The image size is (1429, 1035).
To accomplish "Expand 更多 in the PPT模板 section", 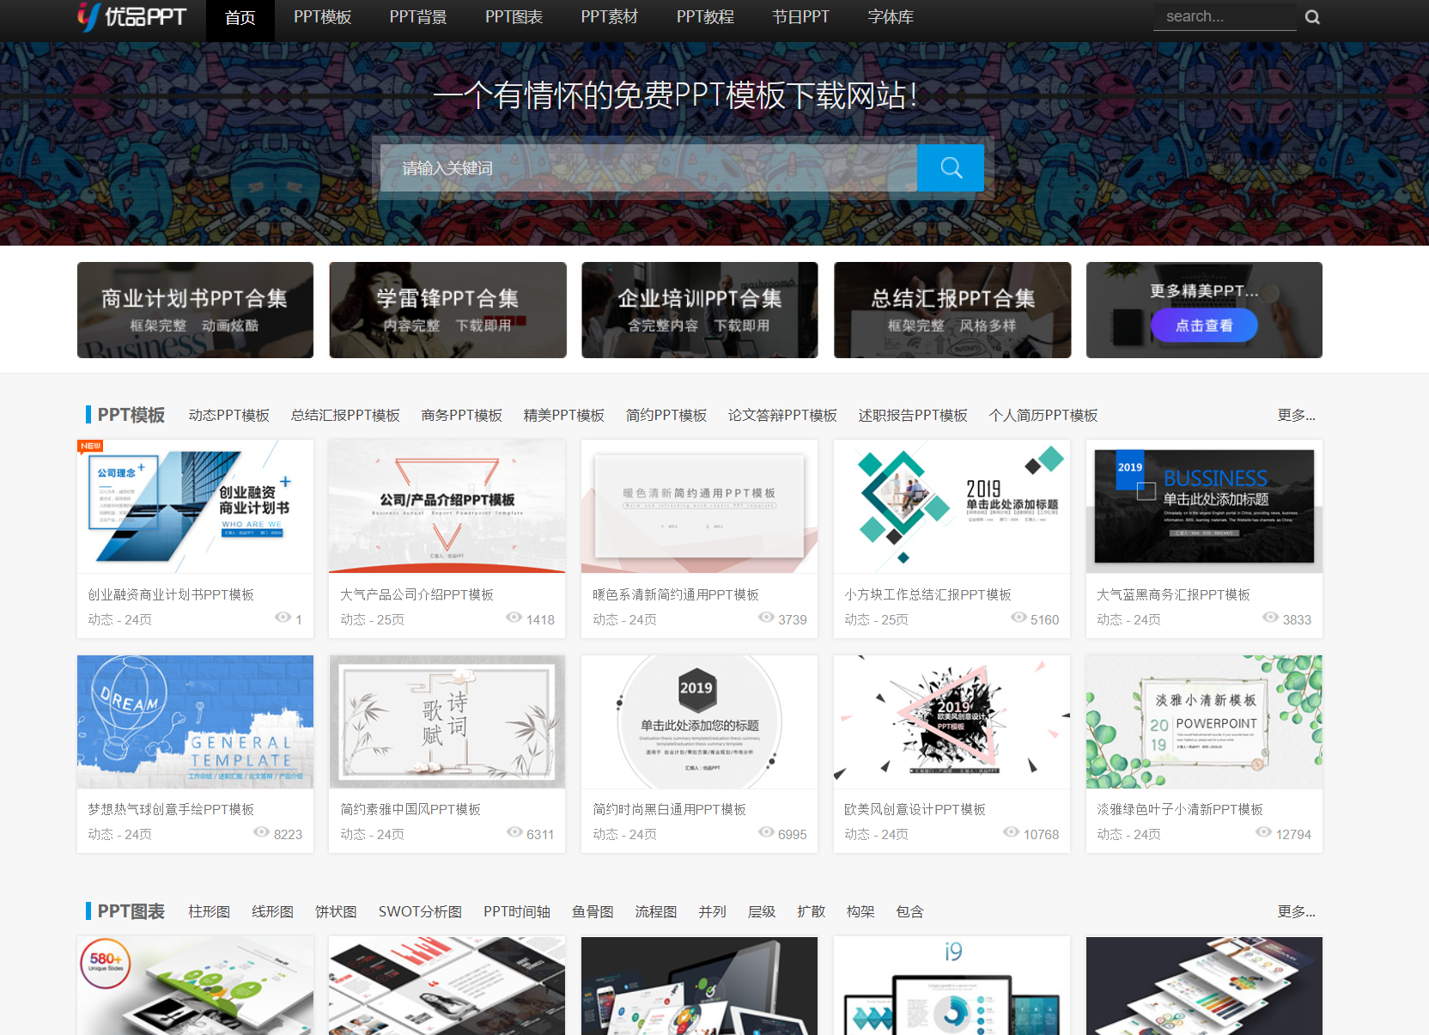I will pyautogui.click(x=1296, y=416).
